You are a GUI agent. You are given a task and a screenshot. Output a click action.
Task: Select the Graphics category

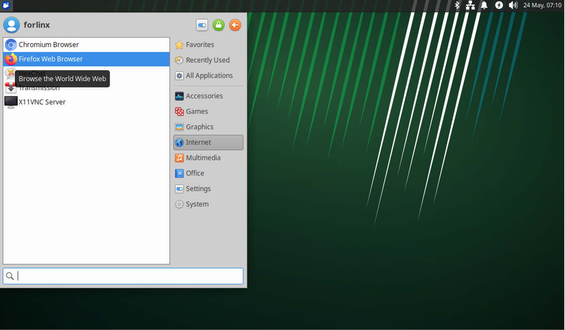coord(208,127)
